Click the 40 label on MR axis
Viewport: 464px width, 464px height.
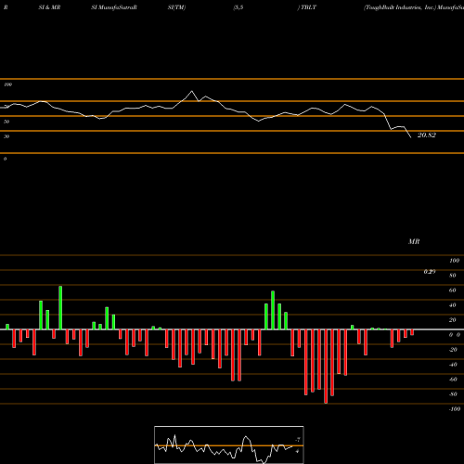pyautogui.click(x=453, y=305)
